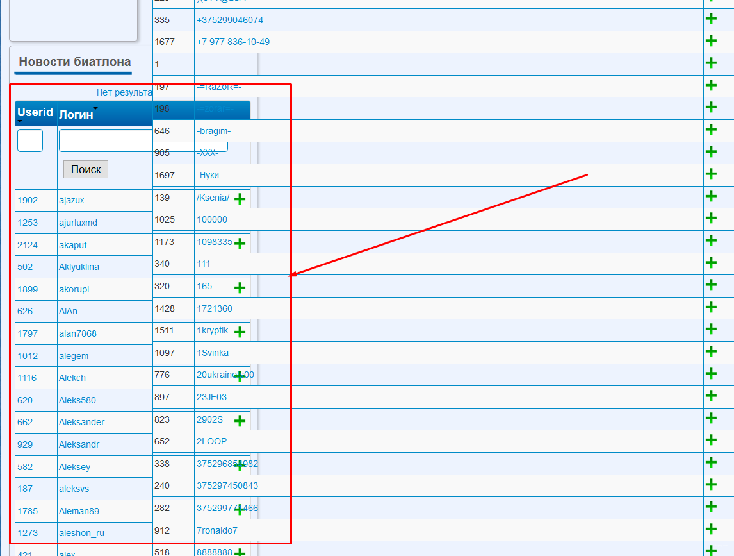The height and width of the screenshot is (556, 734).
Task: Open the +7 977 836-10-49 login link
Action: (233, 42)
